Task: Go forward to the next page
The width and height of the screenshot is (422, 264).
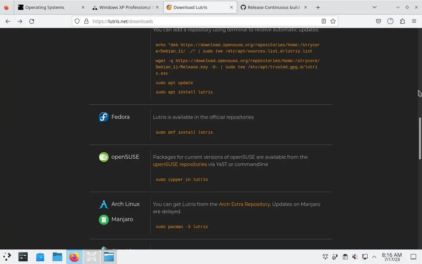Action: tap(20, 21)
